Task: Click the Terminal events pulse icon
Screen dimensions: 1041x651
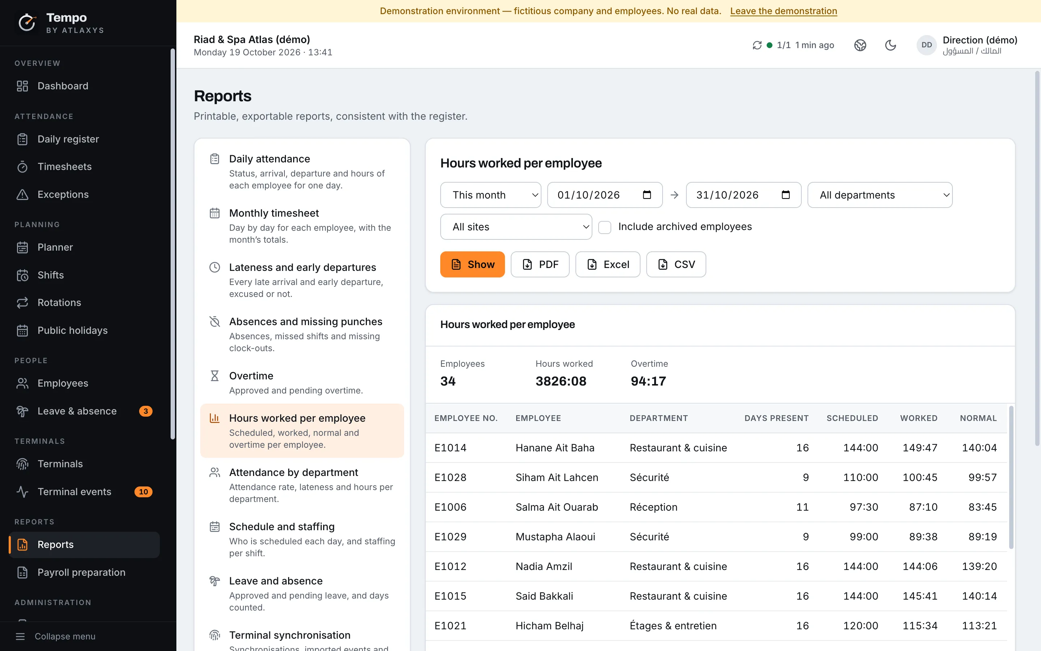Action: pos(22,492)
